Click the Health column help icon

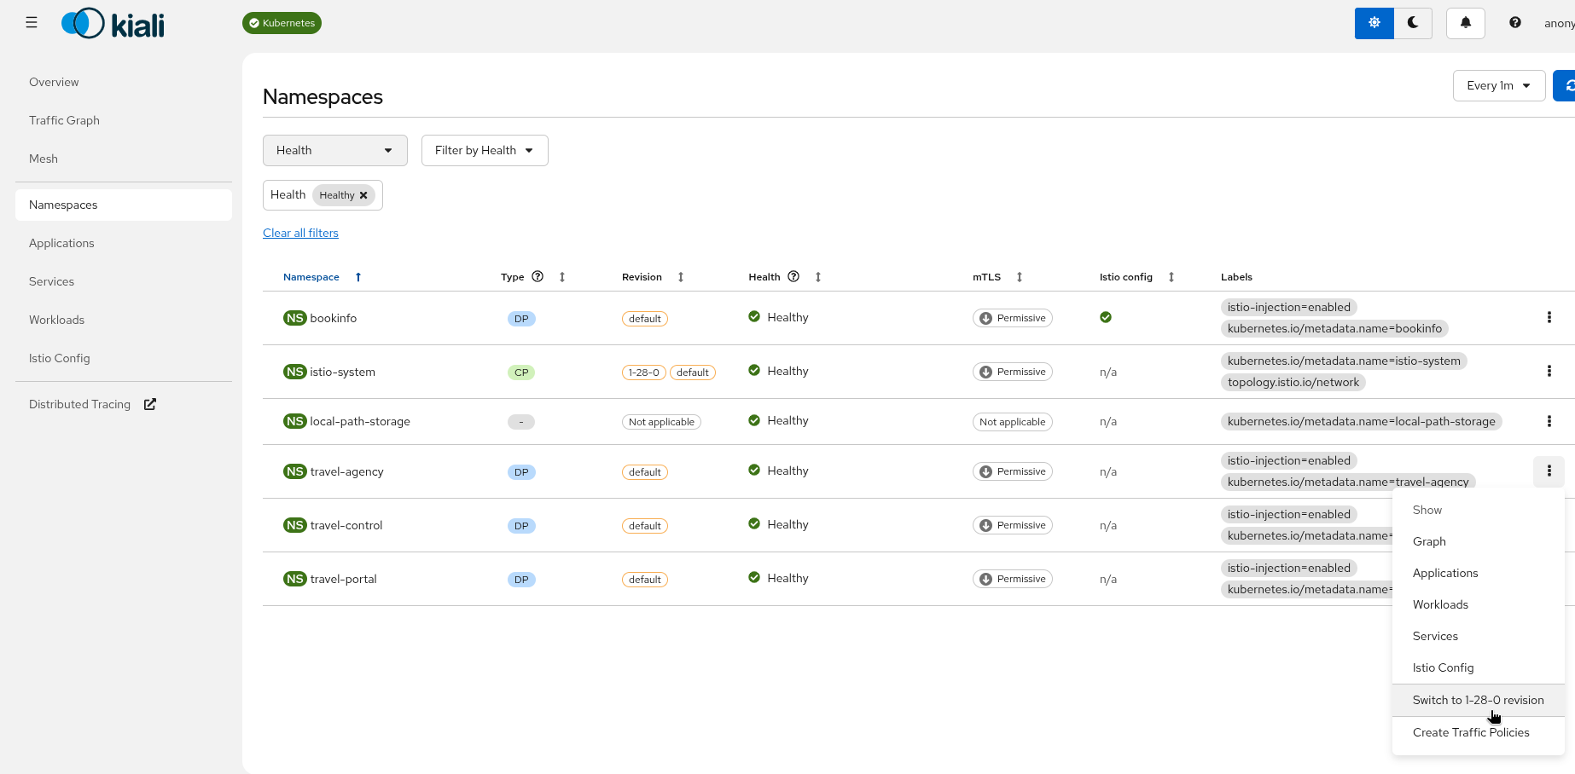(x=793, y=277)
